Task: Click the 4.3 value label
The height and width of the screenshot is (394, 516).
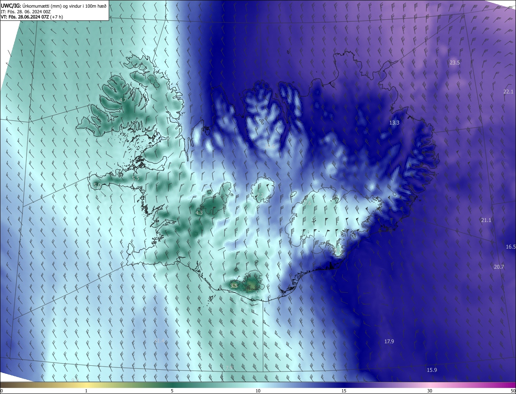Action: (x=199, y=213)
